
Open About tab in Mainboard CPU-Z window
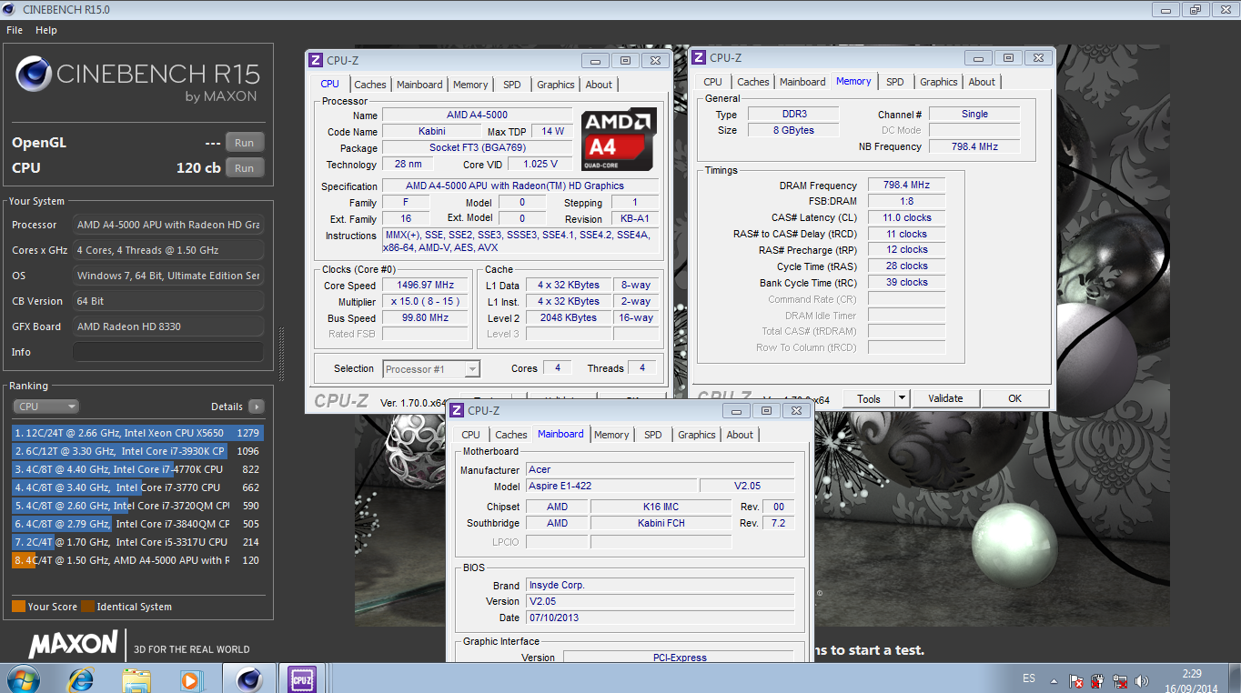tap(740, 435)
